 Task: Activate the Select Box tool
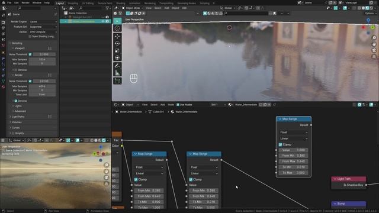coord(117,21)
